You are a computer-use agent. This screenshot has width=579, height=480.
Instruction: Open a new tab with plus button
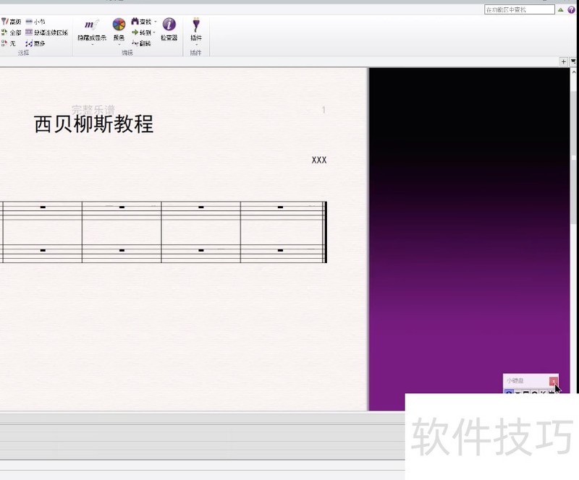click(x=564, y=62)
